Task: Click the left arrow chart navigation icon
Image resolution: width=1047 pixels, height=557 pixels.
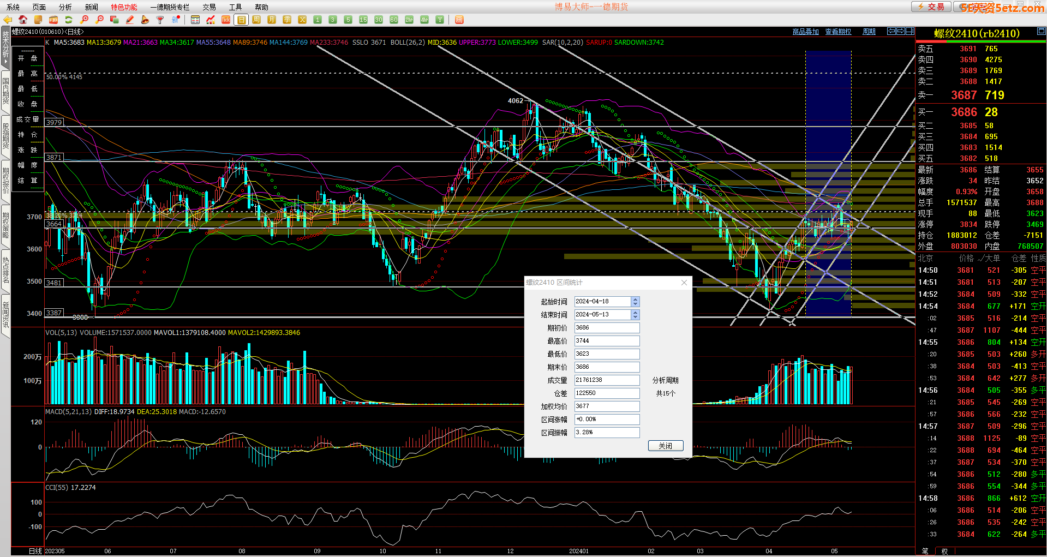Action: click(892, 31)
